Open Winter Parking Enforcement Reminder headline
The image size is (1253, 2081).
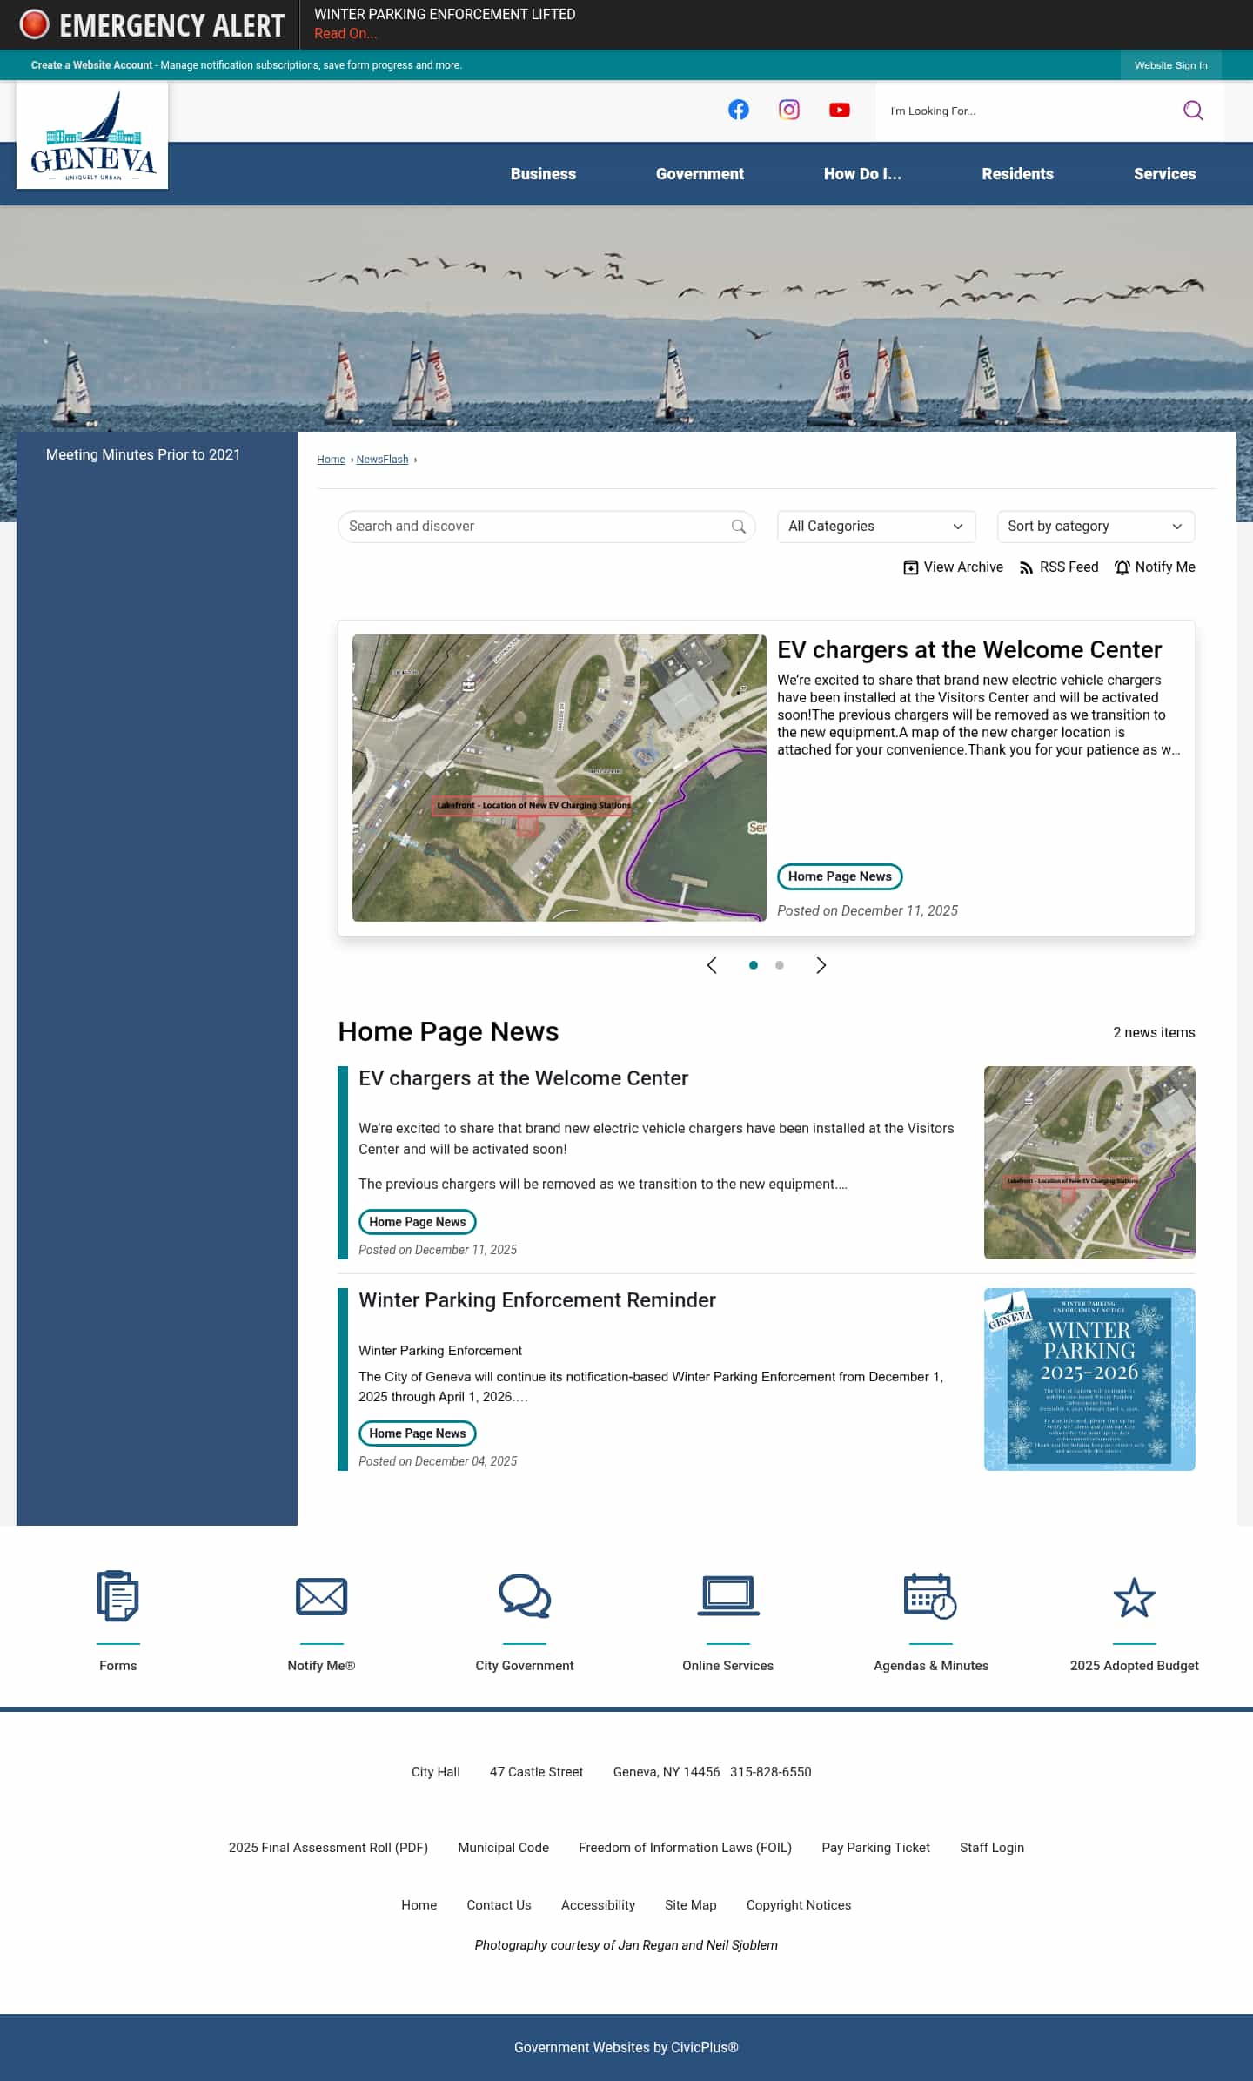[x=537, y=1300]
